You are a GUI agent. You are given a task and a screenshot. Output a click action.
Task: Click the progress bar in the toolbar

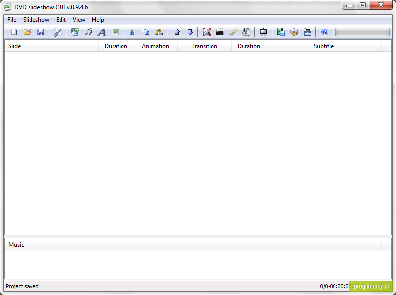[x=363, y=32]
